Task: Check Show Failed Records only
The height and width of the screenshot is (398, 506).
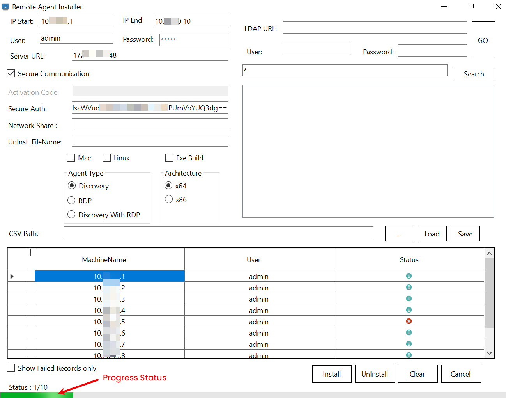Action: point(11,368)
